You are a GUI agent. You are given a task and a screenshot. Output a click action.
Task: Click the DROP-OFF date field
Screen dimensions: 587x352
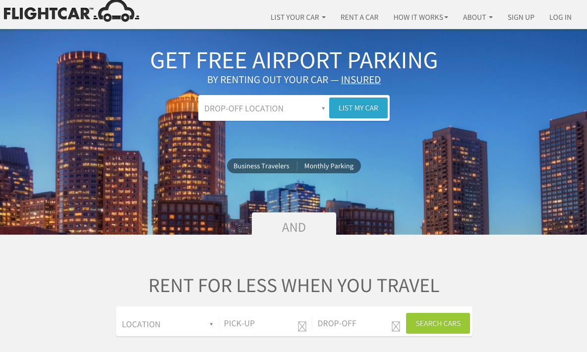[358, 324]
